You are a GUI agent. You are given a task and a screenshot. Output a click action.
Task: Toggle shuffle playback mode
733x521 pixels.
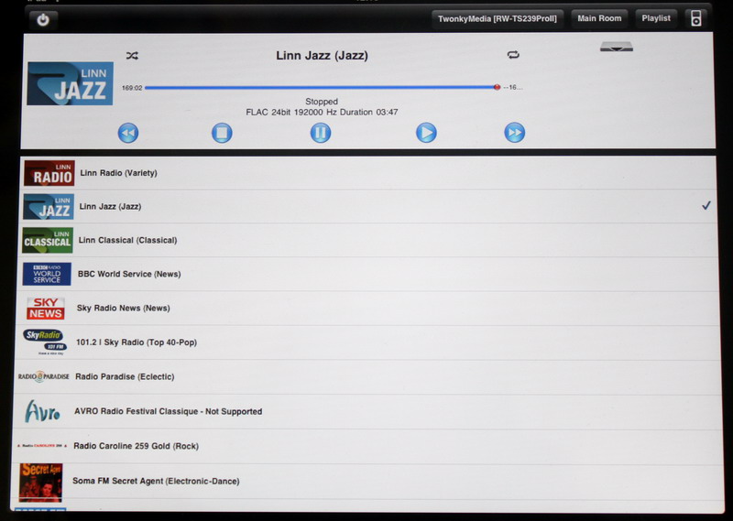pyautogui.click(x=132, y=56)
